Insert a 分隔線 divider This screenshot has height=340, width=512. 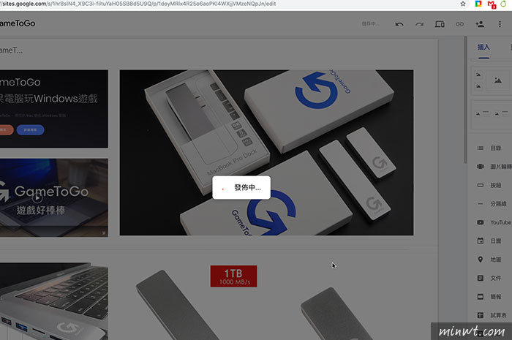tap(492, 204)
